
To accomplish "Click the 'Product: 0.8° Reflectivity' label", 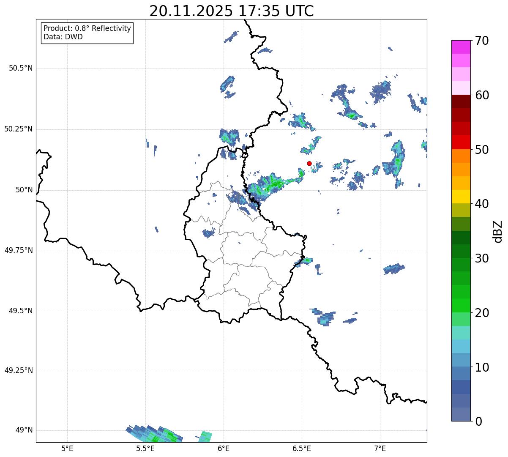I will (x=87, y=28).
